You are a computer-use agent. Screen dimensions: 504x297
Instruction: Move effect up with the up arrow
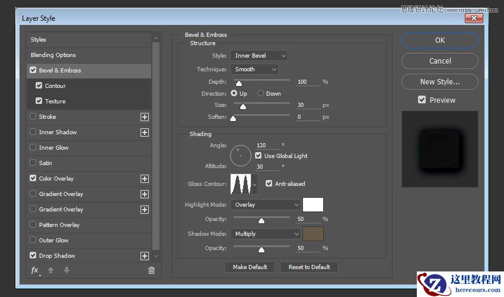[51, 270]
